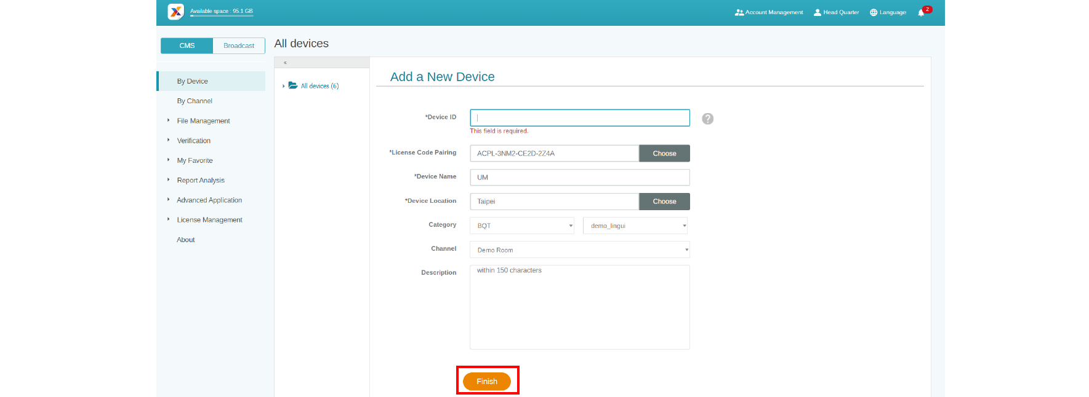Screen dimensions: 1089x397
Task: Click the Device ID help question icon
Action: click(x=707, y=119)
